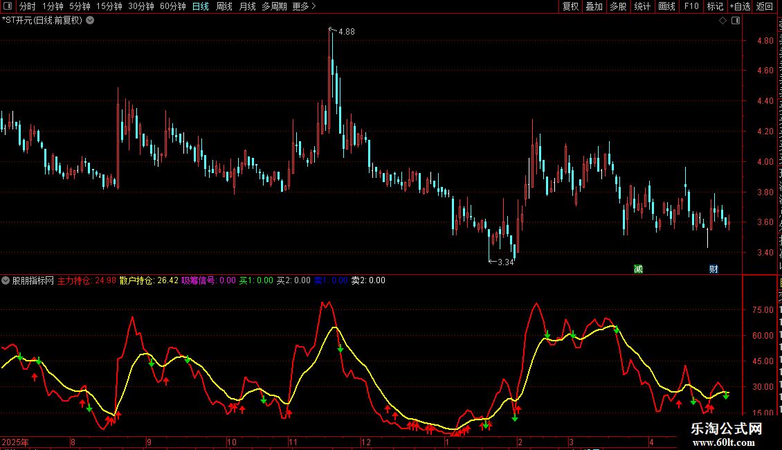Image resolution: width=782 pixels, height=450 pixels.
Task: Click the 45.00 indicator axis label
Action: pyautogui.click(x=763, y=361)
